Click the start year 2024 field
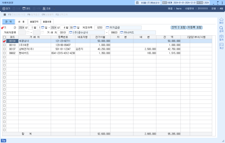 coord(21,28)
